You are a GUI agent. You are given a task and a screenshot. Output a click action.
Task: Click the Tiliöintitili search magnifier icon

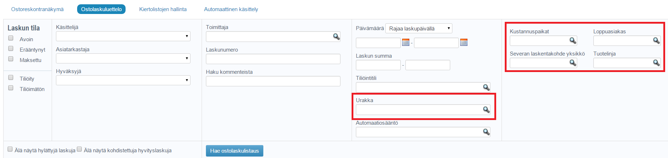486,87
